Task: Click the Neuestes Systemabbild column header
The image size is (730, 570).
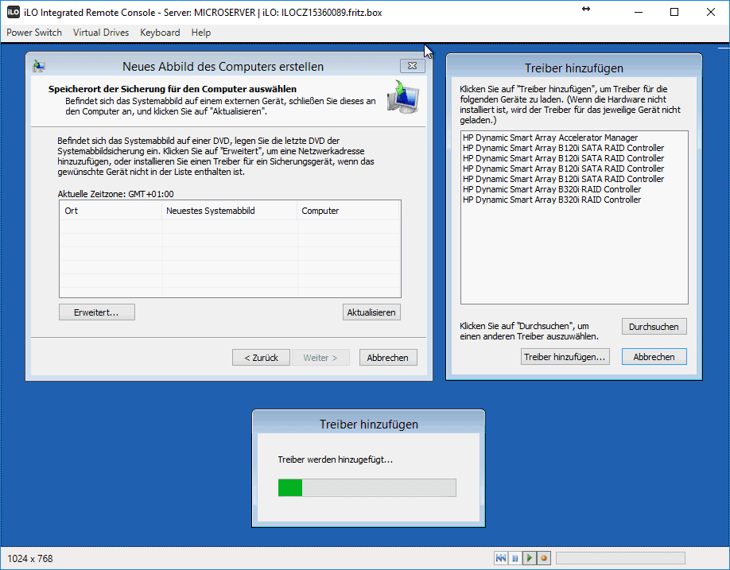Action: click(230, 211)
